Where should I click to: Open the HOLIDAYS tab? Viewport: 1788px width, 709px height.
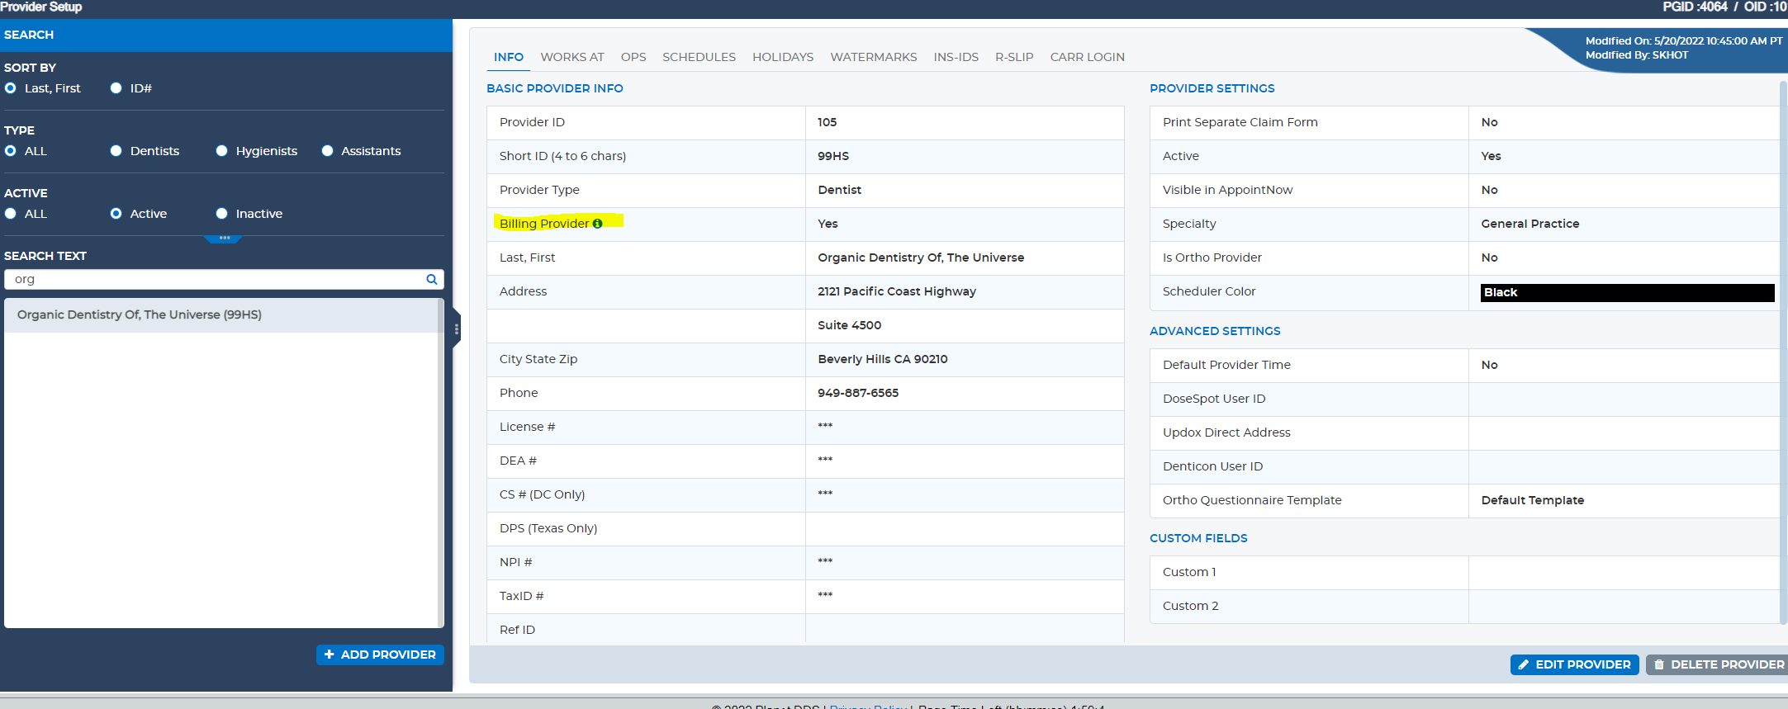pos(783,57)
